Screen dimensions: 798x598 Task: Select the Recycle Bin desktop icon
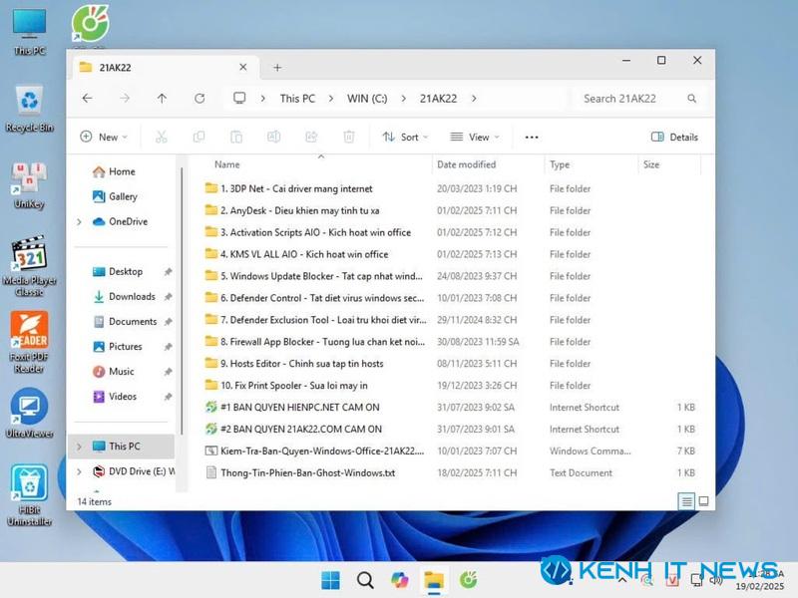click(x=30, y=109)
